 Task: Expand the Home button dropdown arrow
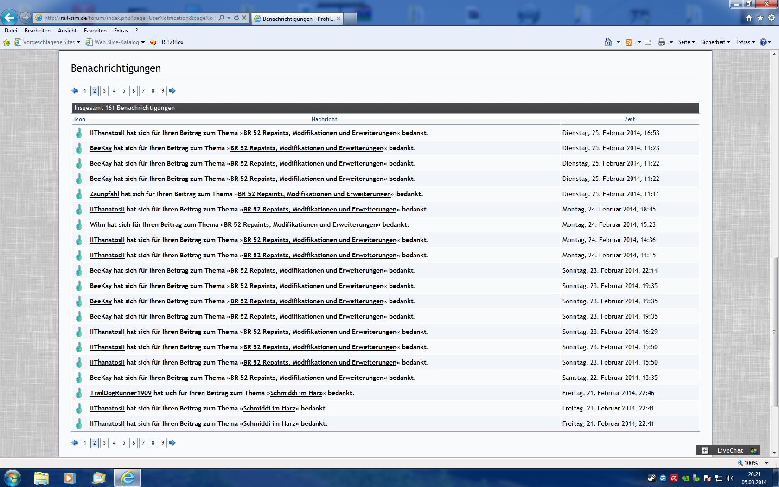[x=618, y=42]
